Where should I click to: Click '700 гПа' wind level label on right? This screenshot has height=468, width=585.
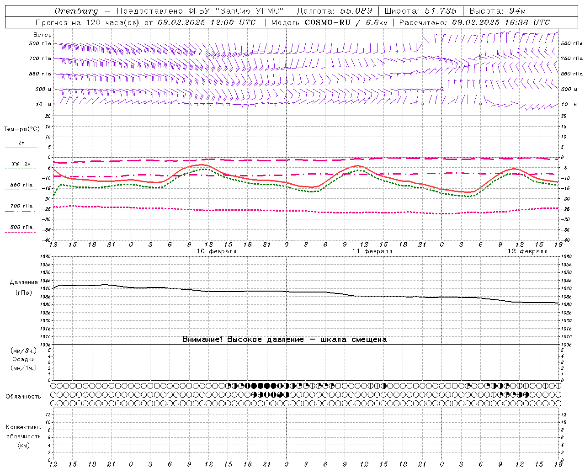pyautogui.click(x=572, y=58)
